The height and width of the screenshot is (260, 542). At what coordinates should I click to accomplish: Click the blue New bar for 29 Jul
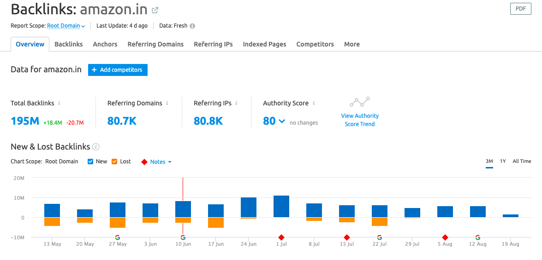tap(412, 213)
